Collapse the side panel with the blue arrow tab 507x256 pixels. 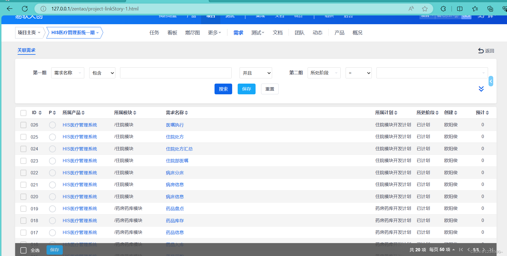tap(491, 81)
